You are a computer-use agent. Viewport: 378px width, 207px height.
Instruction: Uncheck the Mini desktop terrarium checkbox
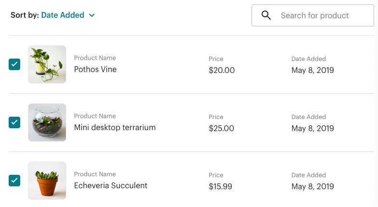click(14, 122)
